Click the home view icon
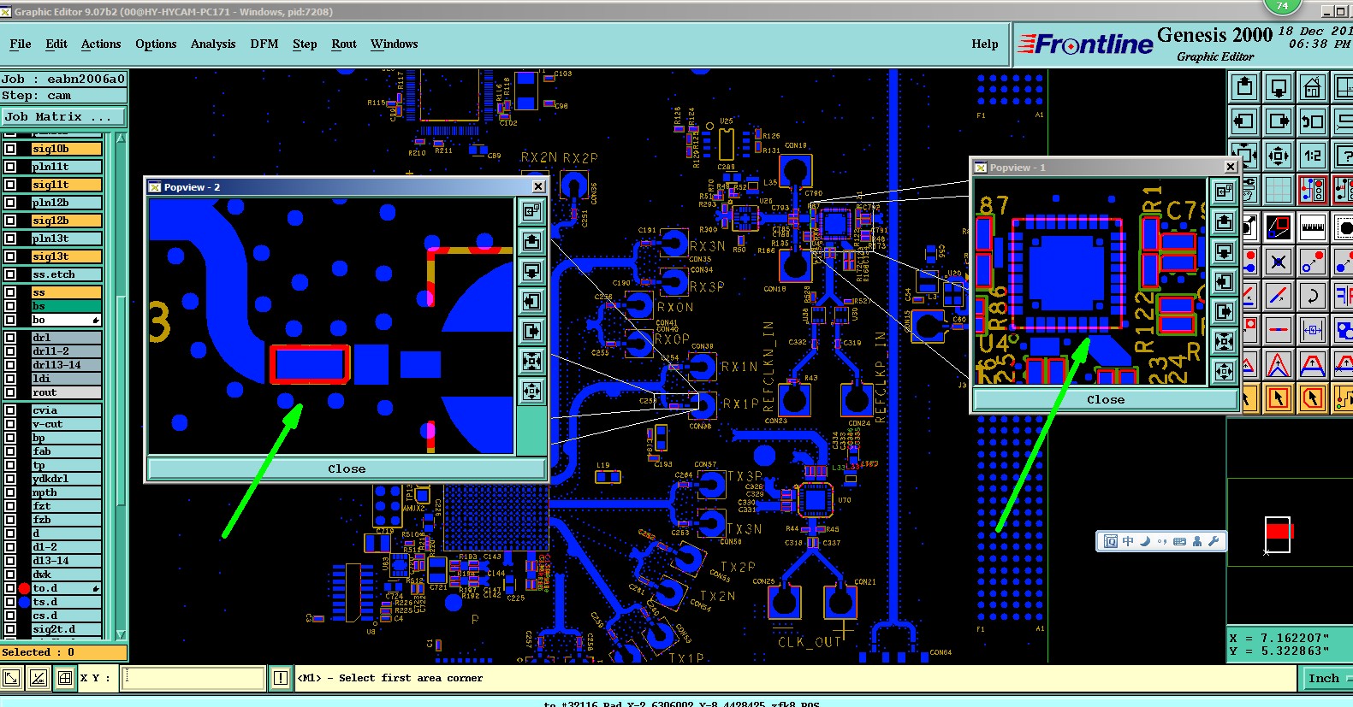1353x707 pixels. point(1312,87)
